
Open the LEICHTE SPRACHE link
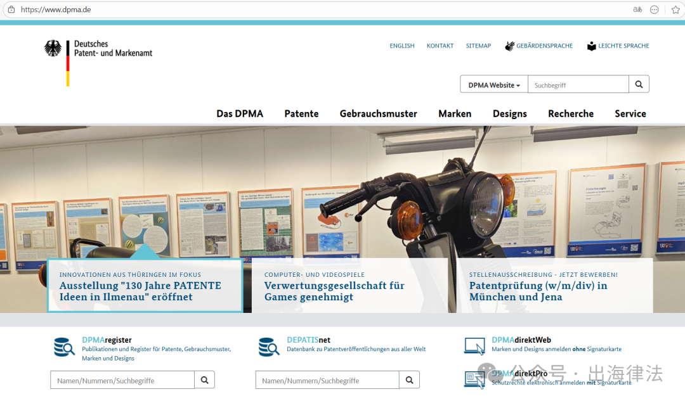623,46
